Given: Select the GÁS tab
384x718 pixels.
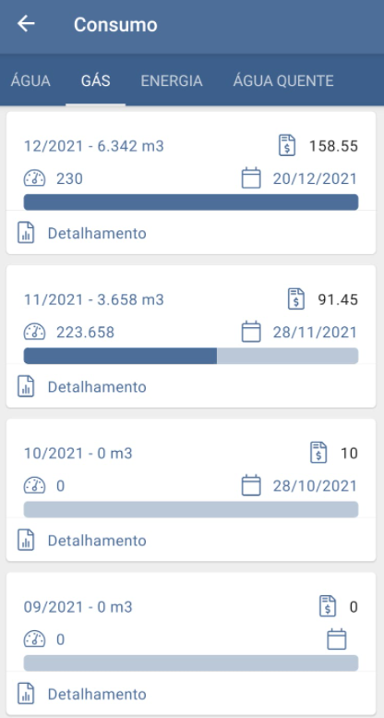Looking at the screenshot, I should coord(96,80).
